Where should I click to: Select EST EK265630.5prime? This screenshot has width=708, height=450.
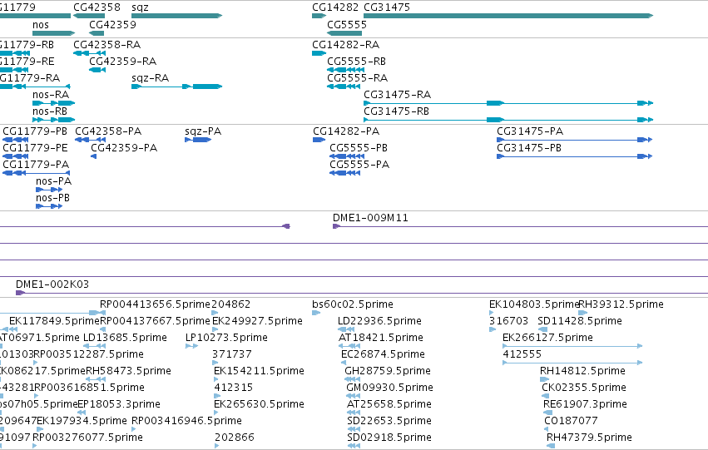(260, 404)
